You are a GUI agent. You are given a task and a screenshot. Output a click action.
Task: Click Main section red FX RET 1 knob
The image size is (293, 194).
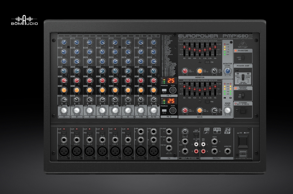click(185, 111)
